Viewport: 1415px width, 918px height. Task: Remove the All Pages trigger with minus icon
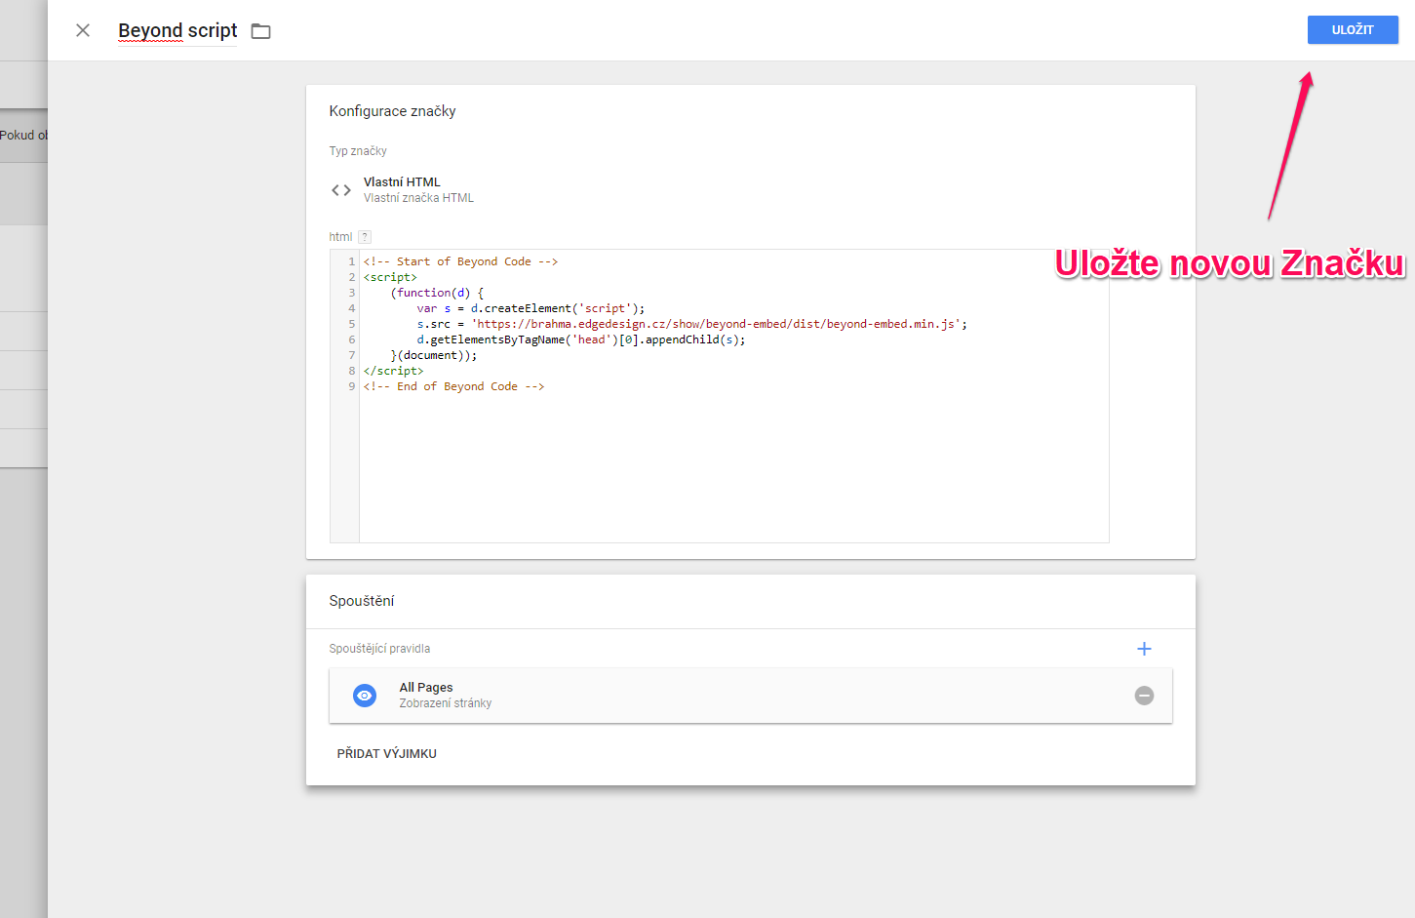[1144, 696]
